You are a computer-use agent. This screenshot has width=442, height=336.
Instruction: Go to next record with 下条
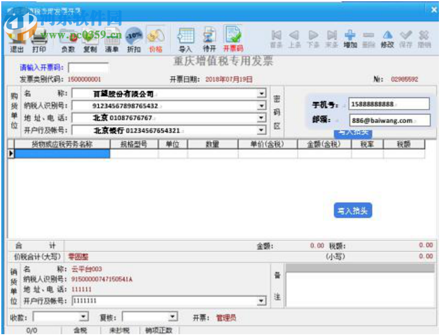313,39
